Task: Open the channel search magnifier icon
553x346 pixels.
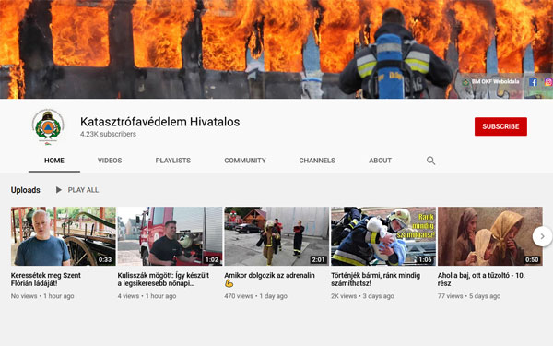Action: pos(430,161)
